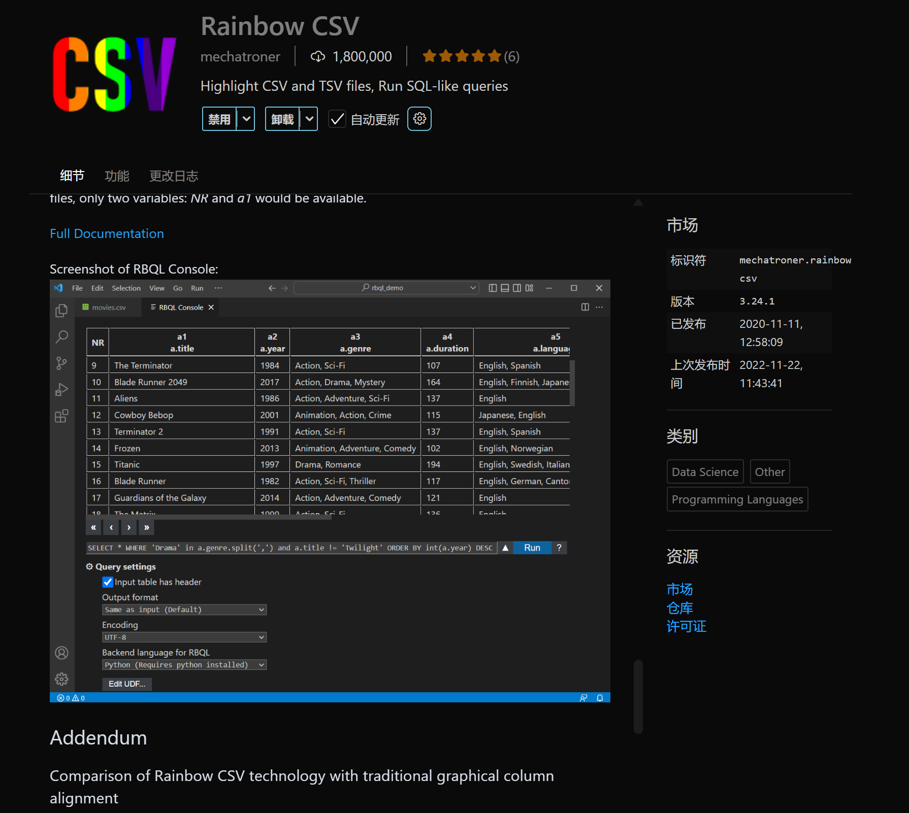909x813 pixels.
Task: Click the RBQL SELECT query input field
Action: pos(291,548)
